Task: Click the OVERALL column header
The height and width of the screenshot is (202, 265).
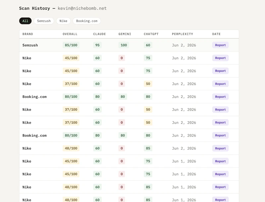Action: pos(70,34)
